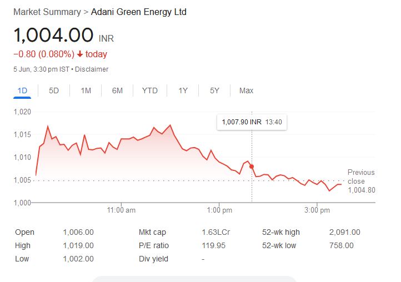
Task: Click the Previous close label
Action: (x=361, y=177)
